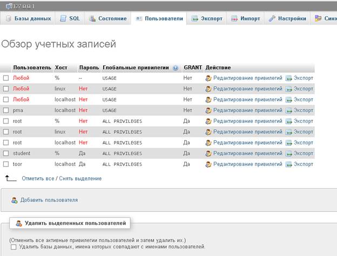
Task: Switch to the SQL tab
Action: [x=70, y=18]
